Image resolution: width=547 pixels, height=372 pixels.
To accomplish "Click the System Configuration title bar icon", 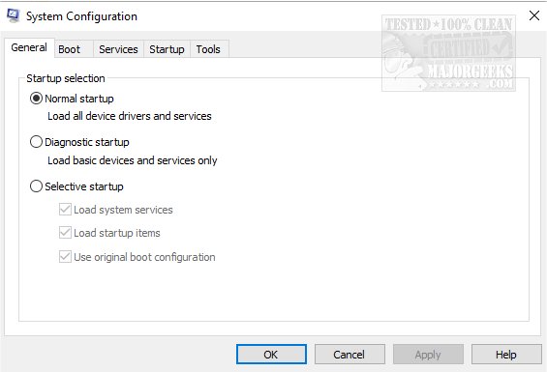I will pos(14,15).
